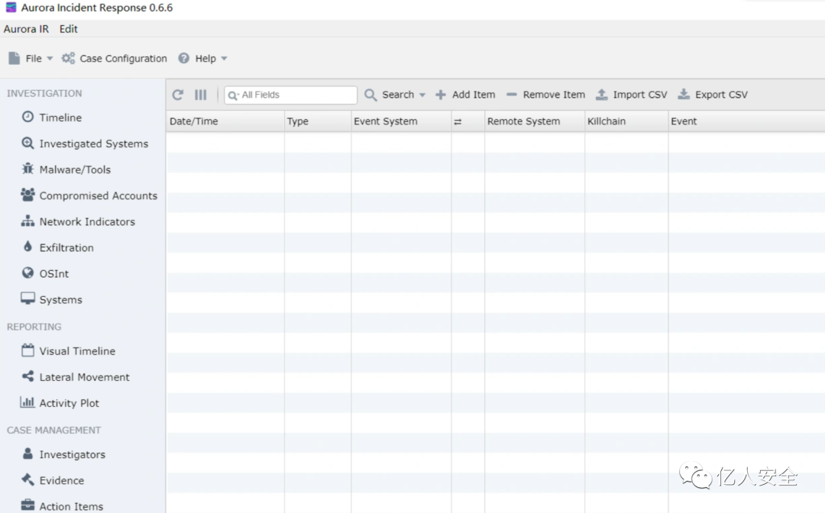Click the Action Items briefcase icon
Image resolution: width=825 pixels, height=513 pixels.
28,505
